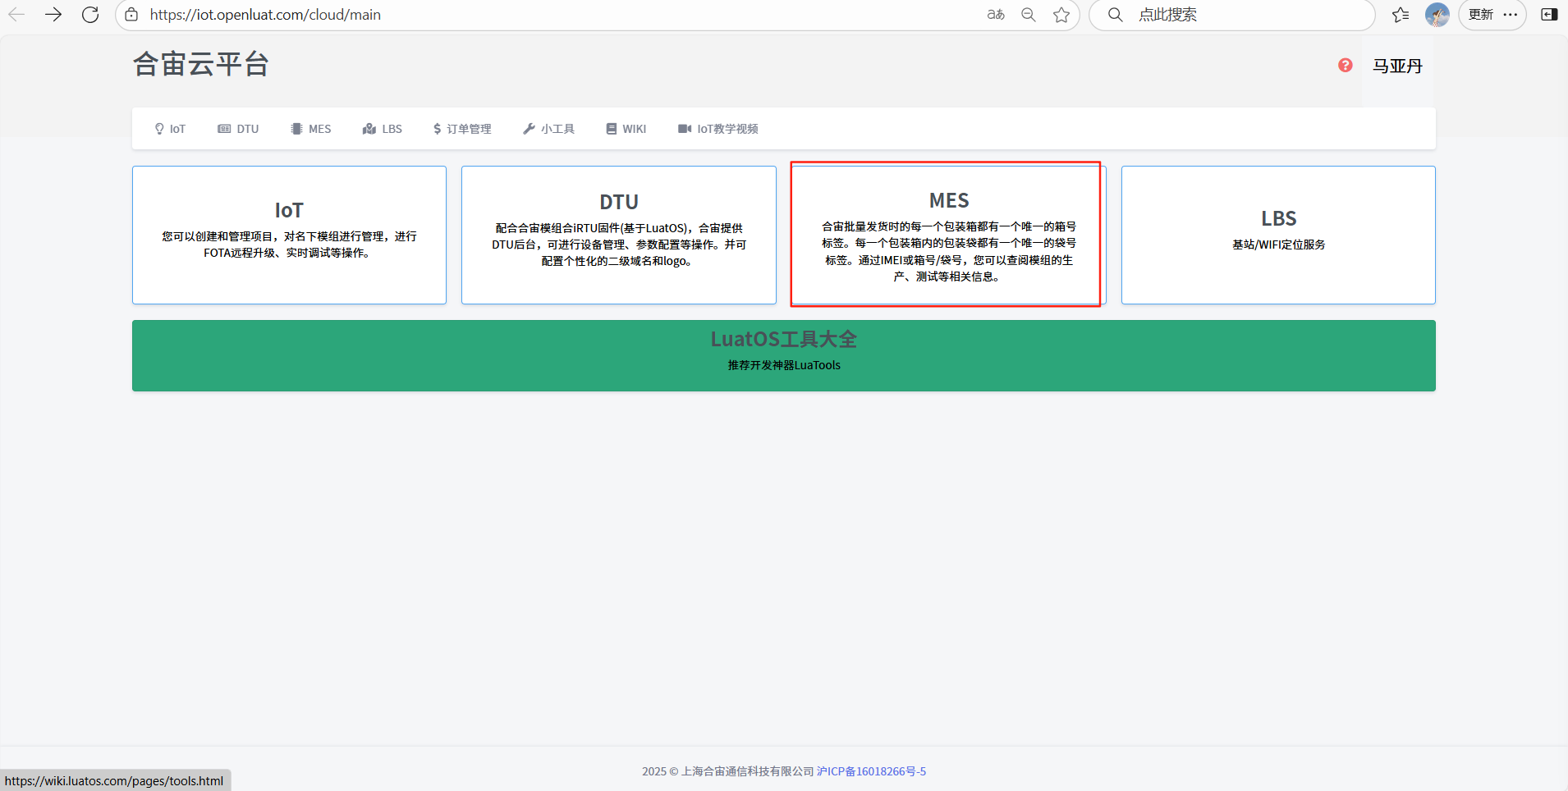
Task: Open the 订单管理 menu item
Action: [462, 129]
